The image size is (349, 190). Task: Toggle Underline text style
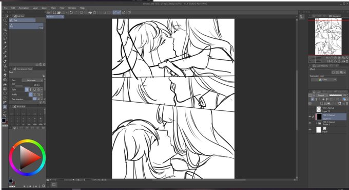pos(34,90)
